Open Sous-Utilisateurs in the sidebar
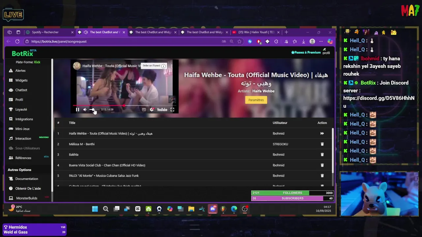 point(27,148)
